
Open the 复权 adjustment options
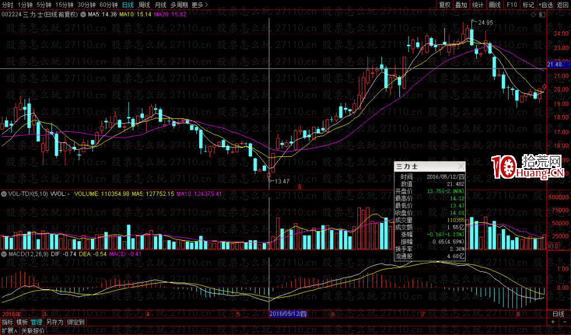tap(444, 4)
